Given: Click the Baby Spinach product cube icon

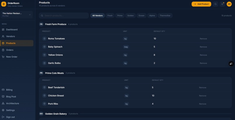Looking at the screenshot, I should click(x=44, y=47).
